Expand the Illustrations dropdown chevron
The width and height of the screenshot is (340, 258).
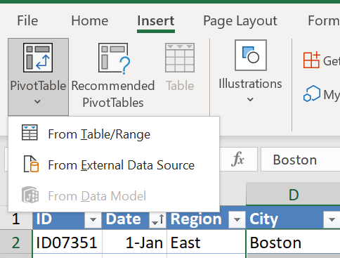[x=250, y=100]
